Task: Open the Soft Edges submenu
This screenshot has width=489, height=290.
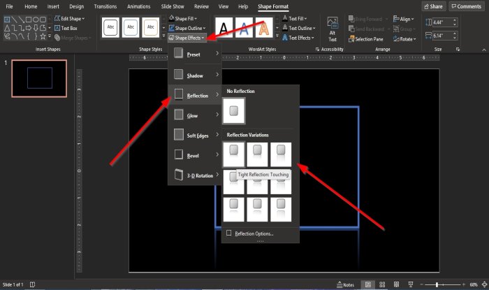Action: click(195, 135)
